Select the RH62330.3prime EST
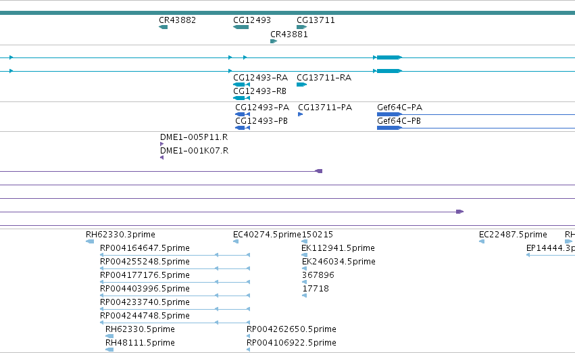The width and height of the screenshot is (575, 353). point(90,241)
